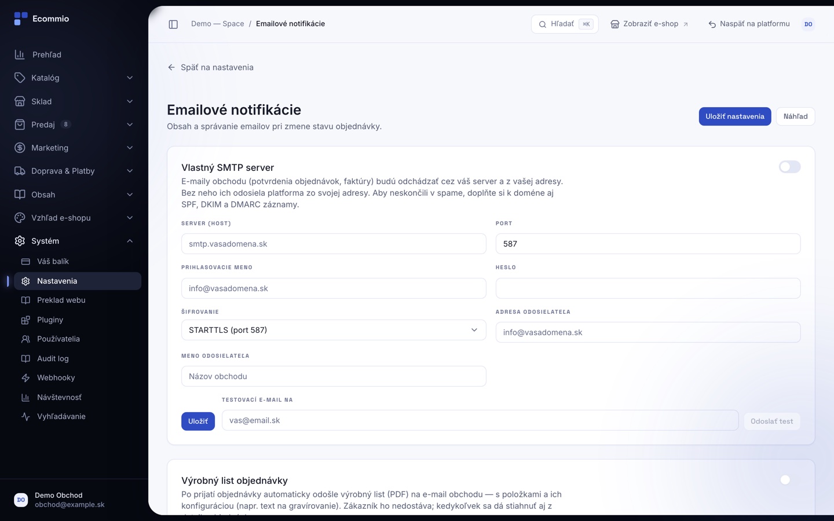Click the Váš balík card icon
The height and width of the screenshot is (521, 834).
25,262
